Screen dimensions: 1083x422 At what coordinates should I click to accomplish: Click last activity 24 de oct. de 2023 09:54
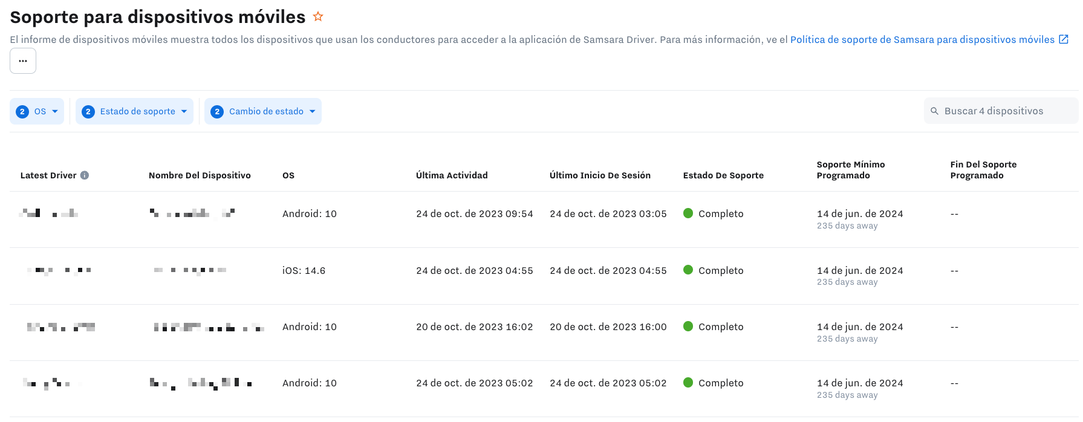point(475,213)
